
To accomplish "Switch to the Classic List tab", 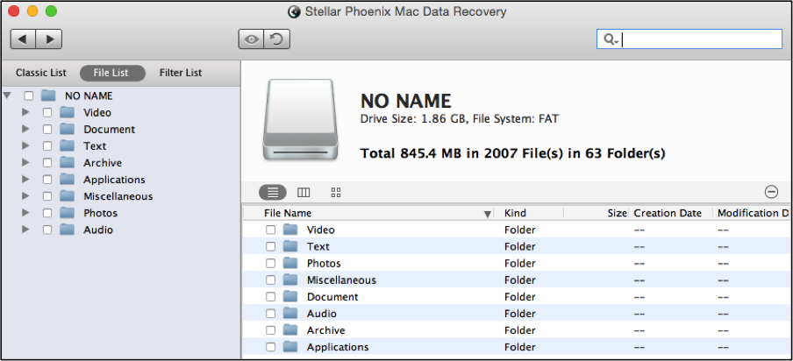I will click(x=41, y=73).
